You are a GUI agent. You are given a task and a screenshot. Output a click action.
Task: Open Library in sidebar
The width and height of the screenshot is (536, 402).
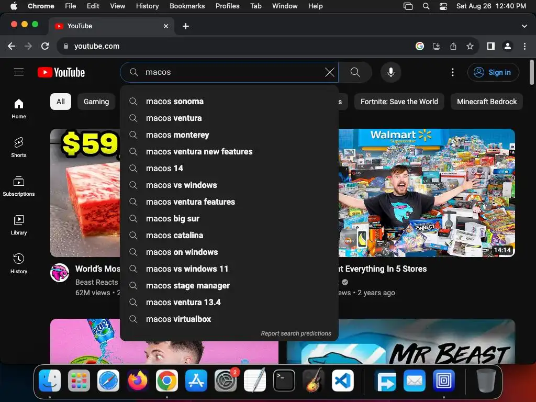(19, 225)
